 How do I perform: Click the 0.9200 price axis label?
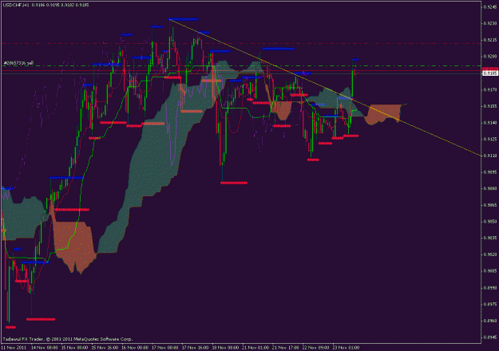coord(490,57)
